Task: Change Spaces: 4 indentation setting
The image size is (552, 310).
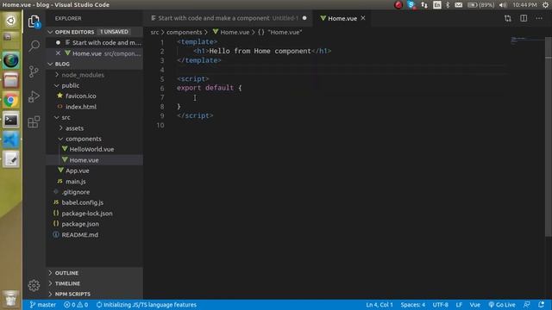Action: [413, 305]
